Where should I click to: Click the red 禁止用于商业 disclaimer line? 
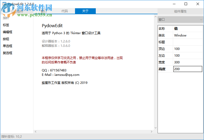pyautogui.click(x=82, y=58)
